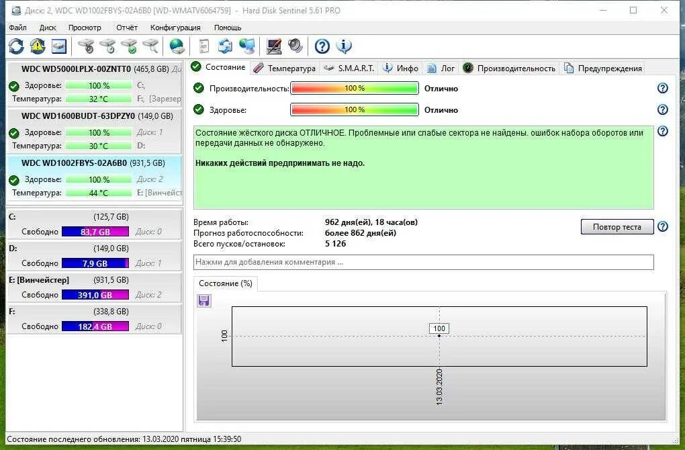Switch to the Состояние tab
This screenshot has height=450, width=685.
218,67
